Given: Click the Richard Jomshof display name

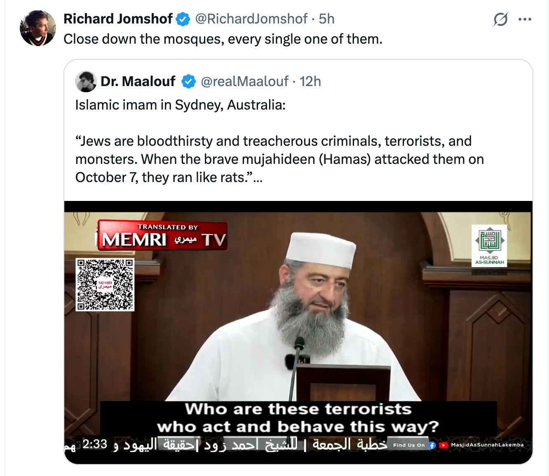Looking at the screenshot, I should coord(118,19).
